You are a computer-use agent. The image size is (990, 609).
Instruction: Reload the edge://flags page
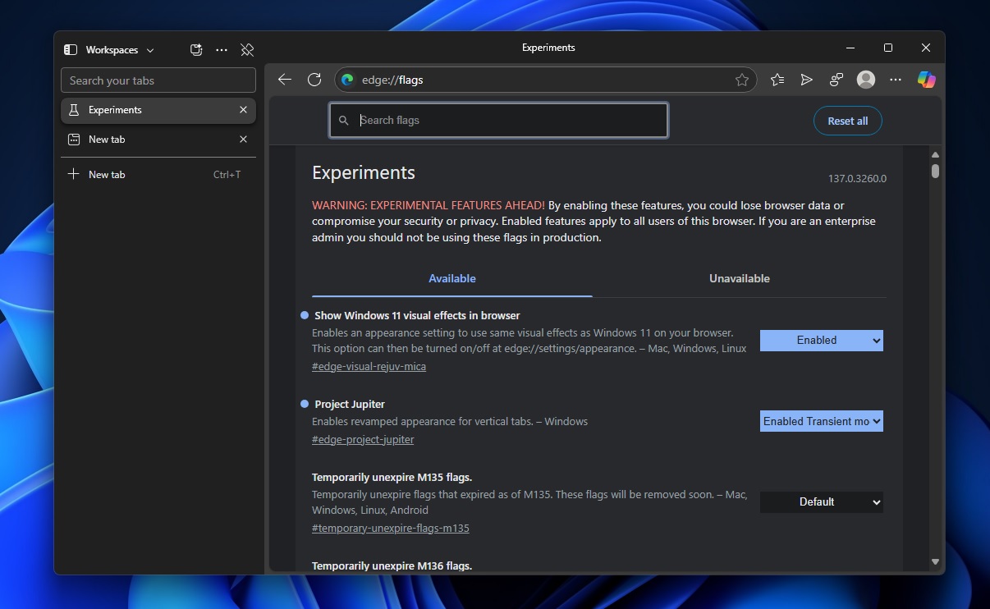[x=314, y=80]
